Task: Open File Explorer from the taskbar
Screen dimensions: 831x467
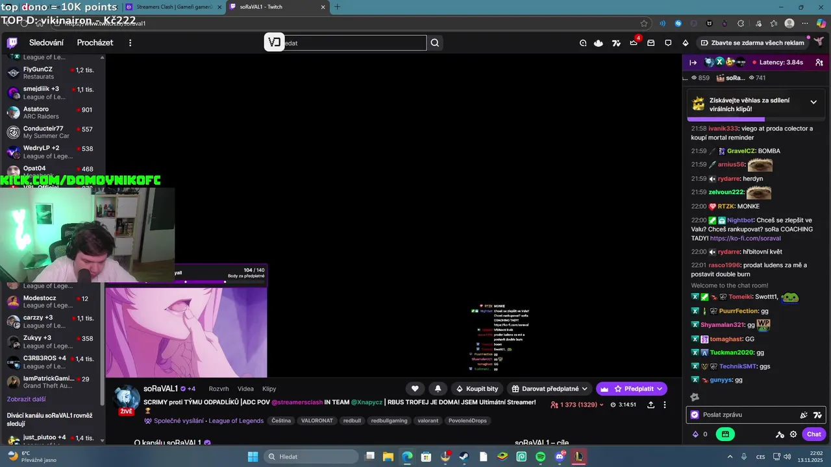Action: coord(388,457)
